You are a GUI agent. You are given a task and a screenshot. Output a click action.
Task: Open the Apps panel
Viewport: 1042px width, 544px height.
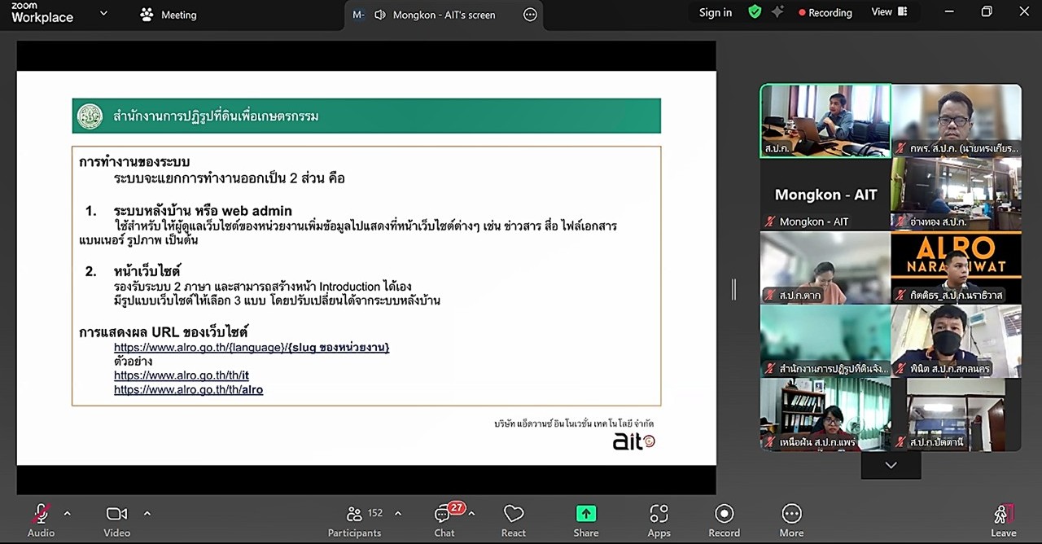659,515
